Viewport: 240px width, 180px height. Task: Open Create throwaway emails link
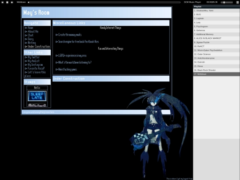70,35
